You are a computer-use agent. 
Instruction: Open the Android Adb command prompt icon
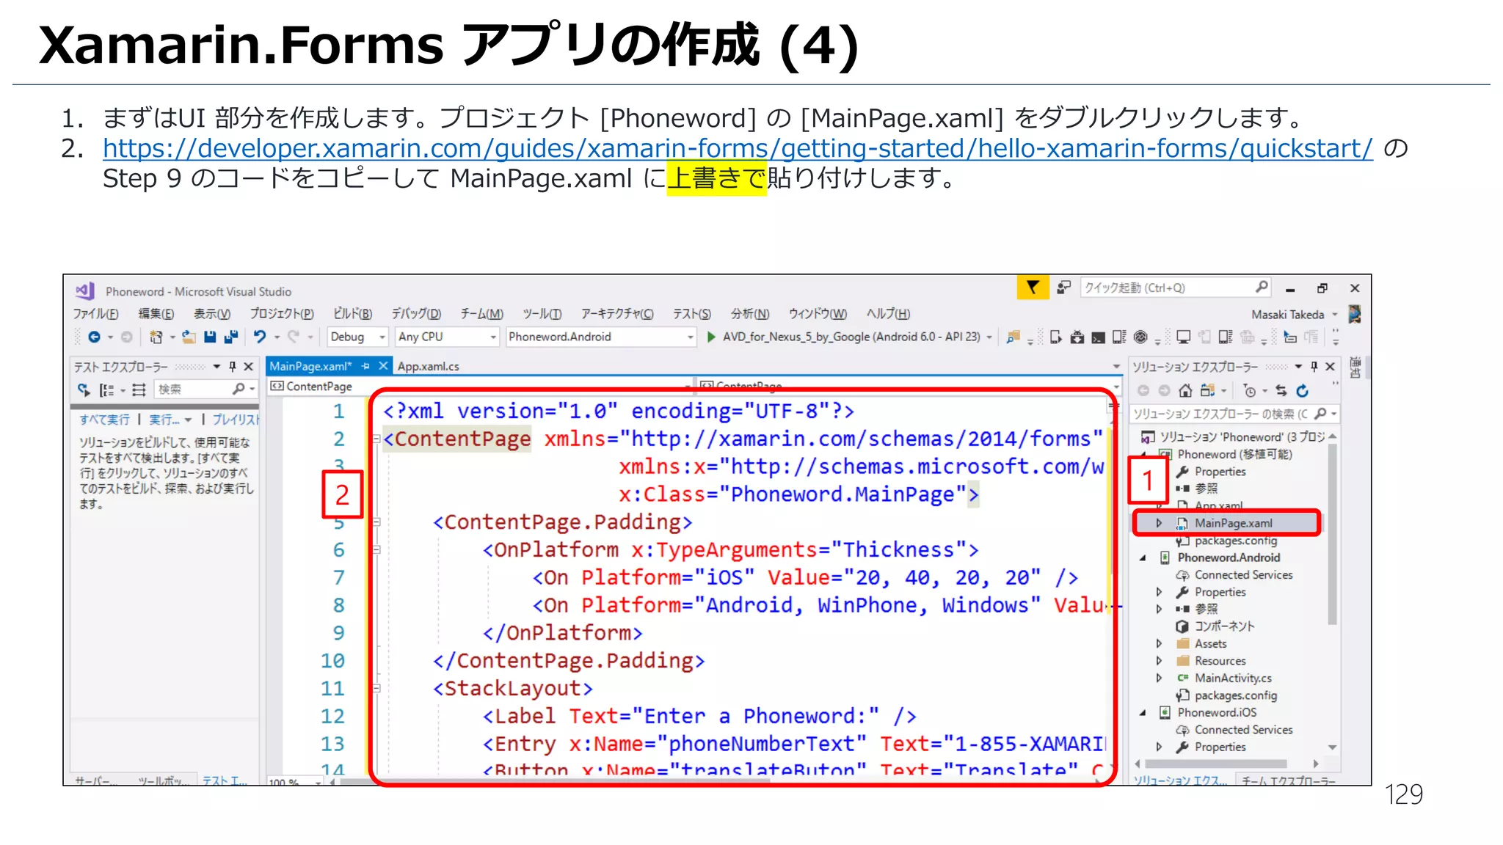[1098, 337]
